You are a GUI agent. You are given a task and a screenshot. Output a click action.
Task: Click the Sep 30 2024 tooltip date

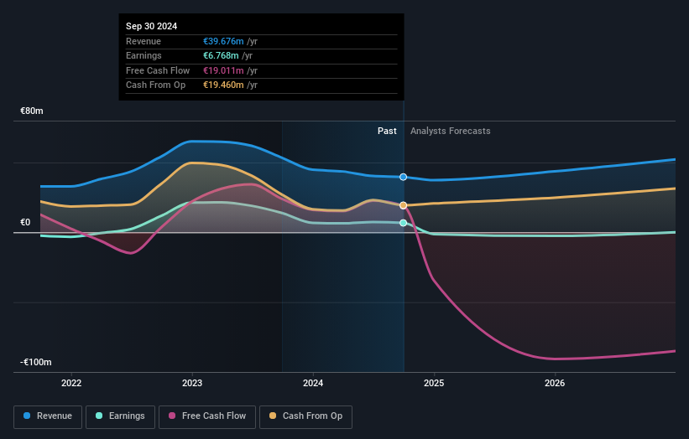click(x=152, y=26)
